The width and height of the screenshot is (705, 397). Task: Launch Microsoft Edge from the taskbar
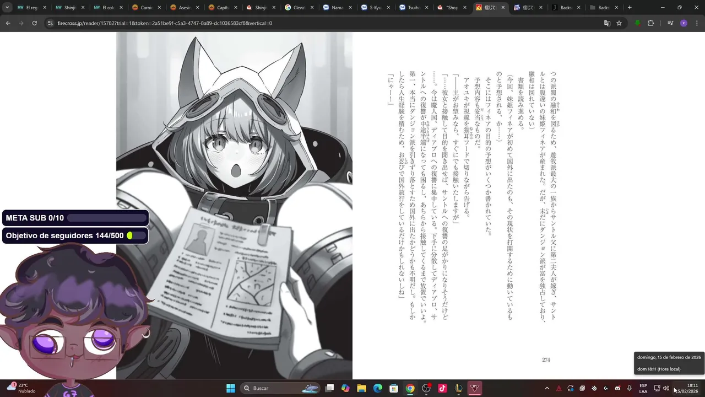(x=378, y=388)
